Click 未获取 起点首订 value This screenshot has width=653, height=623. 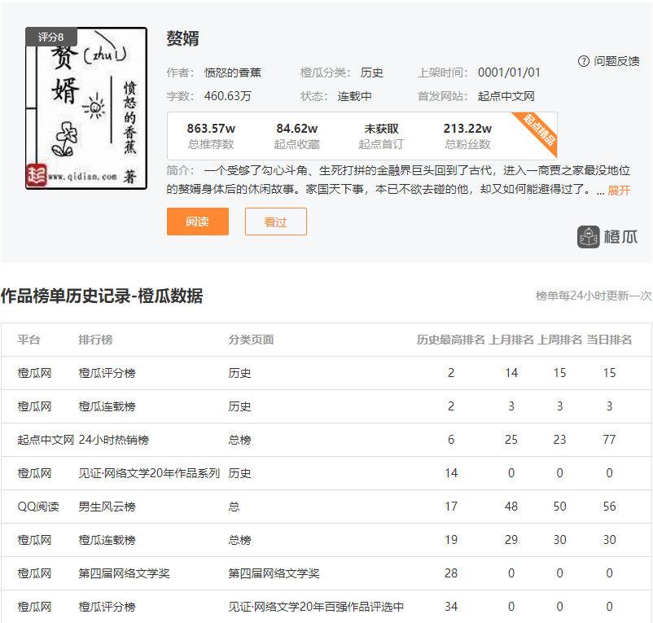[x=381, y=129]
